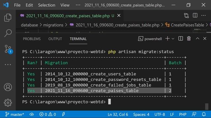
Task: Open the Explorer view in activity bar
Action: (8, 17)
